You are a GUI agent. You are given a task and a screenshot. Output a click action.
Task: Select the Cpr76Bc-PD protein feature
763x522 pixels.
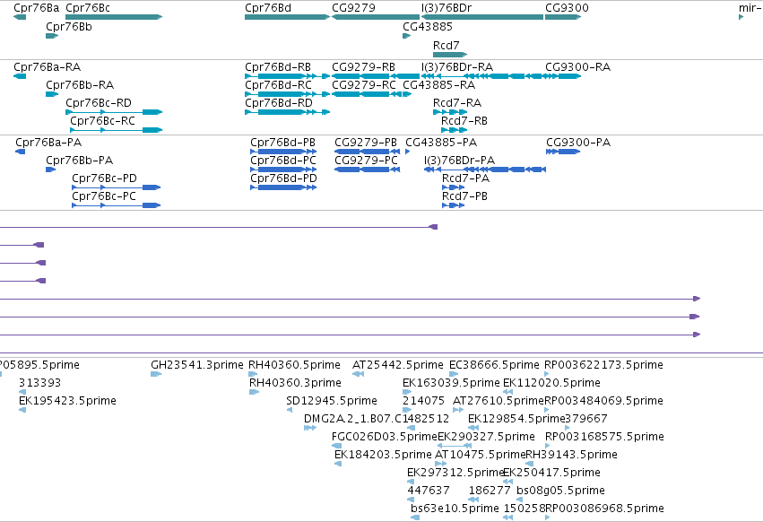click(x=117, y=187)
